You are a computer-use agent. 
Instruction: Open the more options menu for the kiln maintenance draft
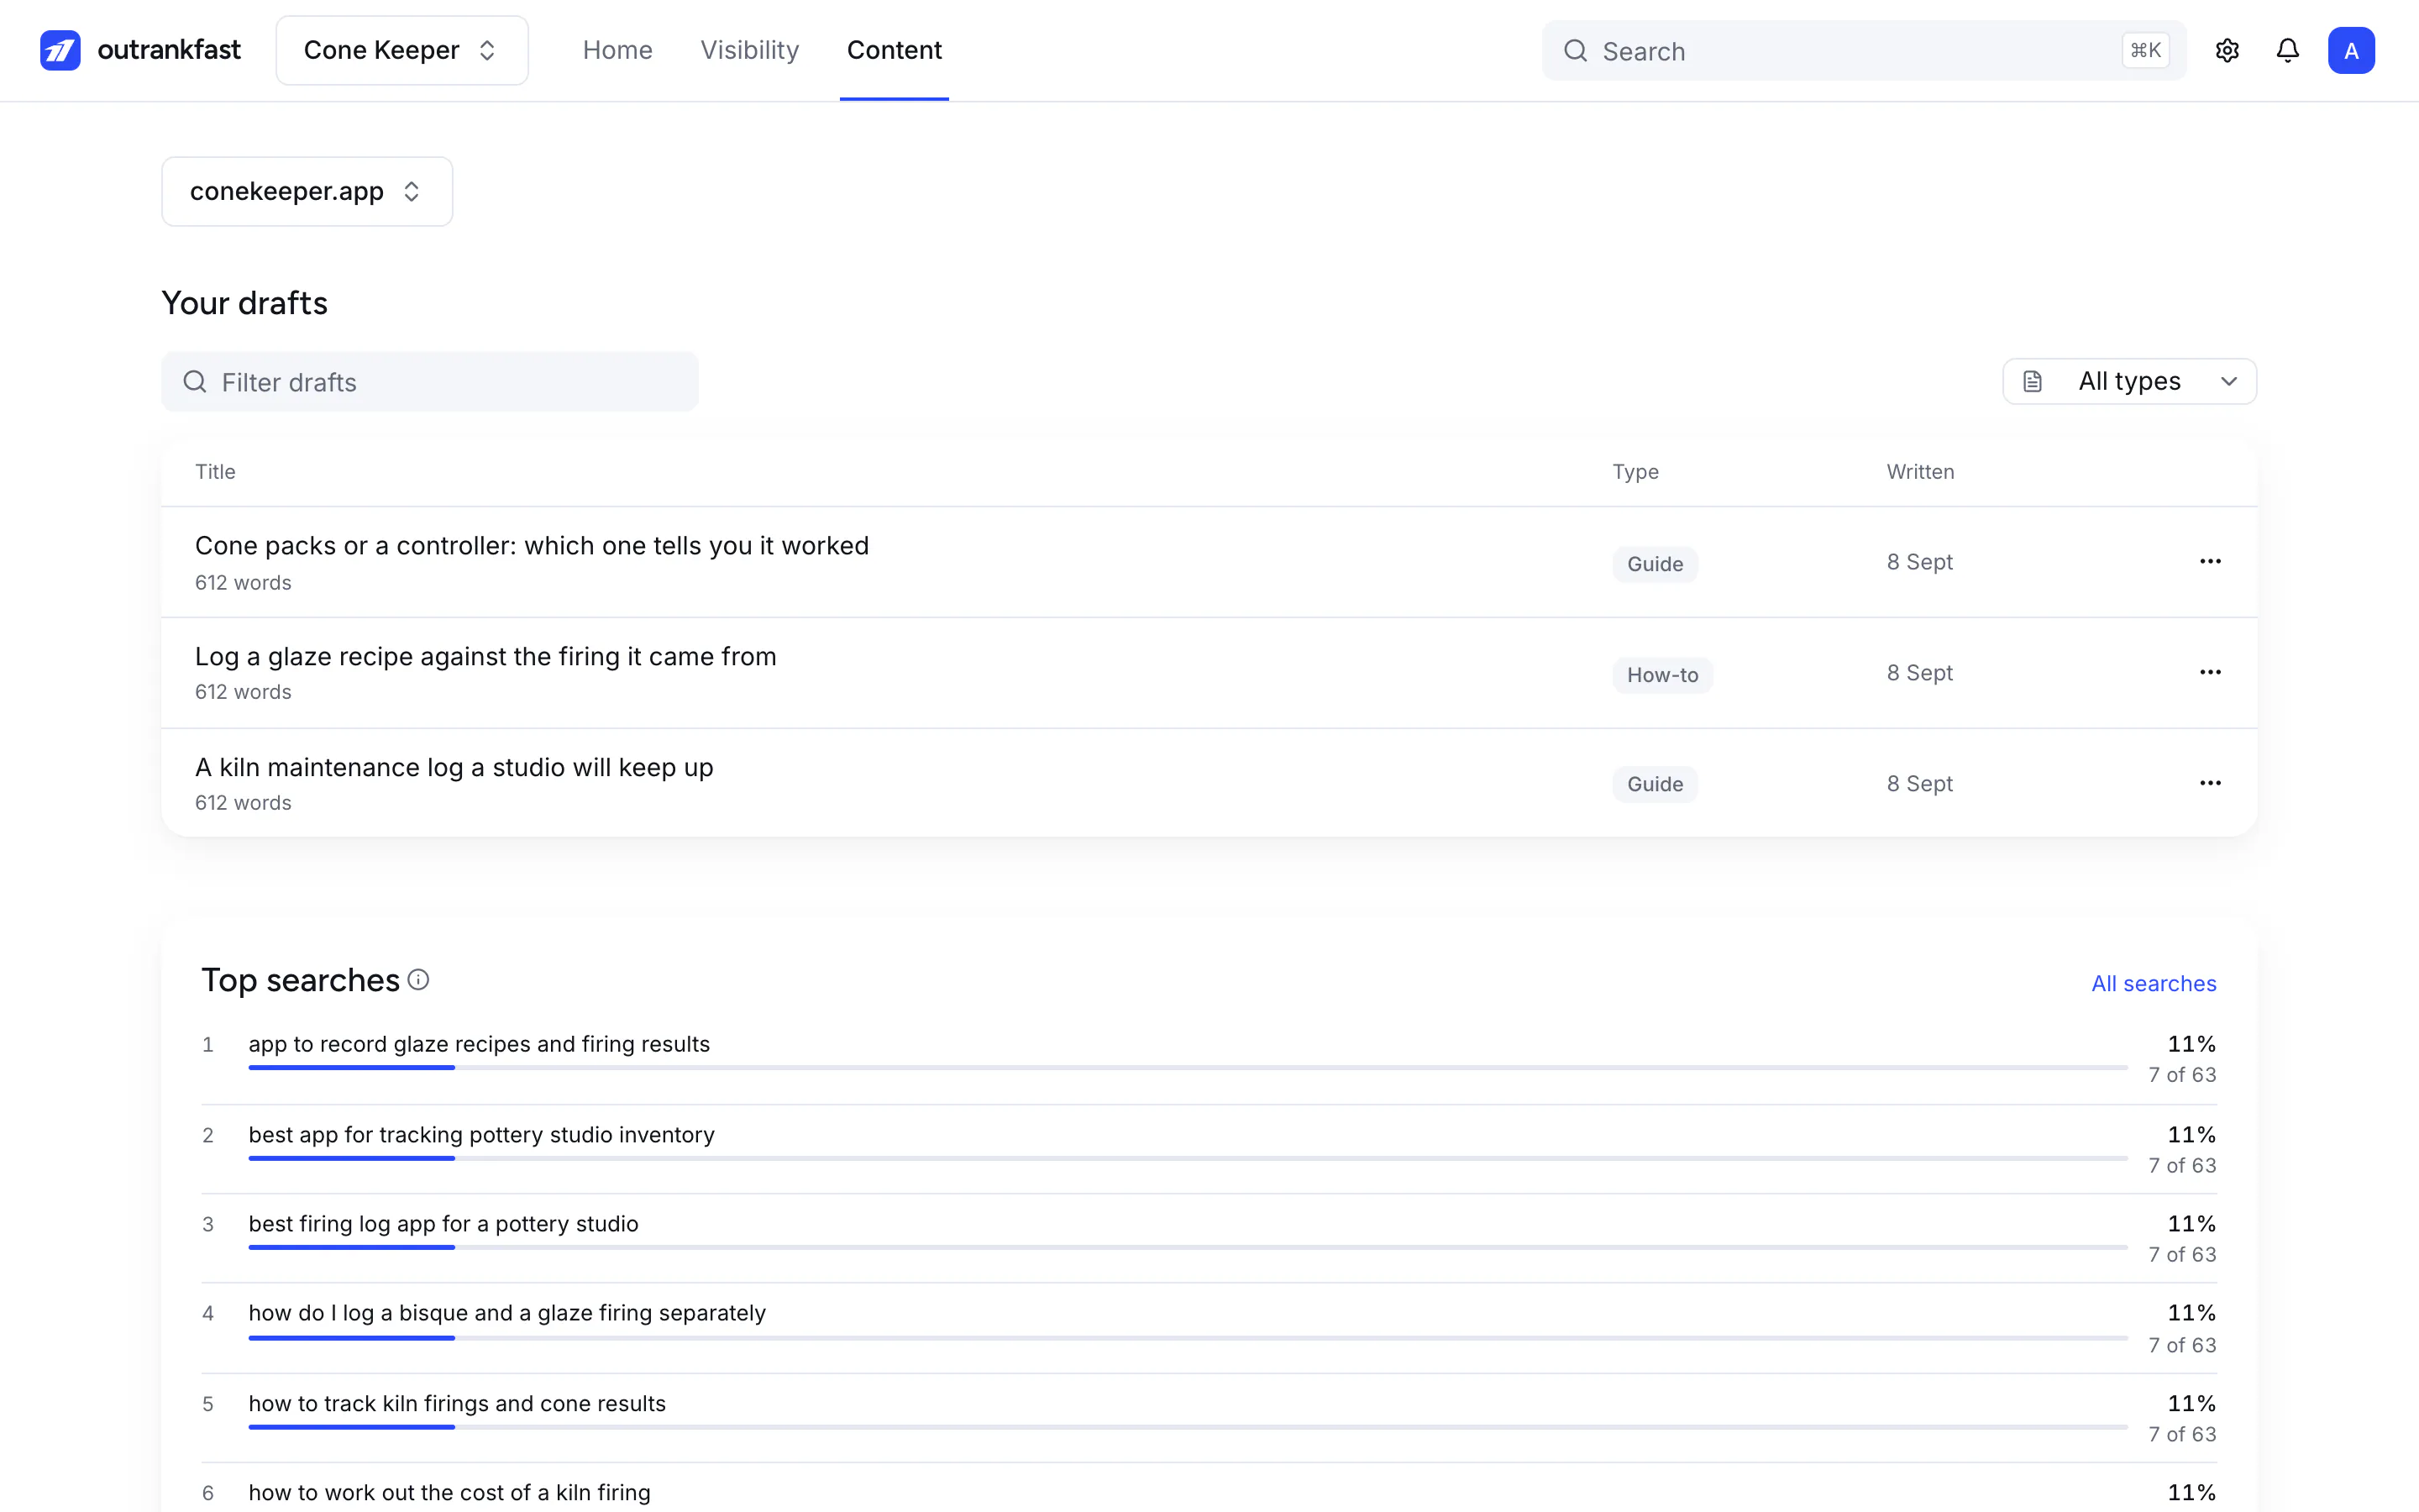pyautogui.click(x=2210, y=783)
